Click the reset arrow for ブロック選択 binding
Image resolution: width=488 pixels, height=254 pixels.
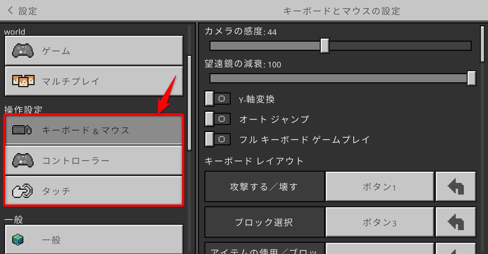[x=456, y=222]
